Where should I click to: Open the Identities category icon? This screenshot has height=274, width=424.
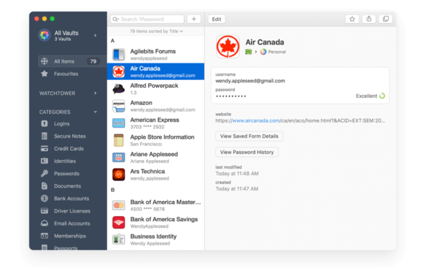pos(44,161)
